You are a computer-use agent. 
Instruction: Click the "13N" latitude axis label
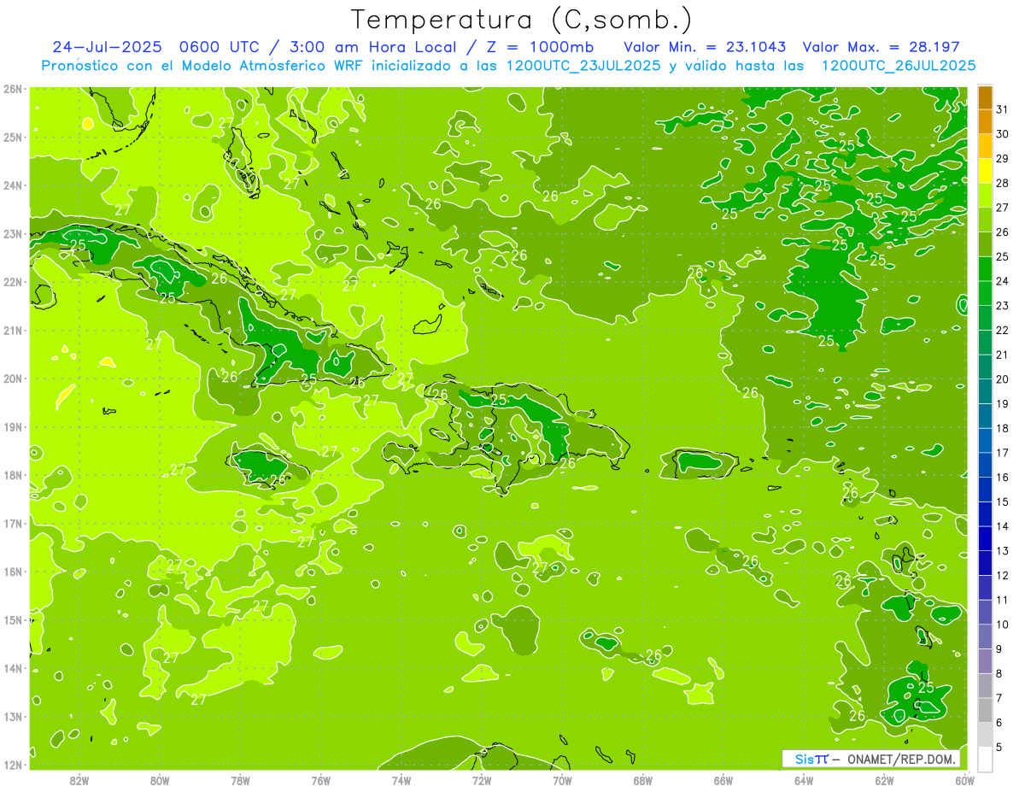pyautogui.click(x=13, y=717)
